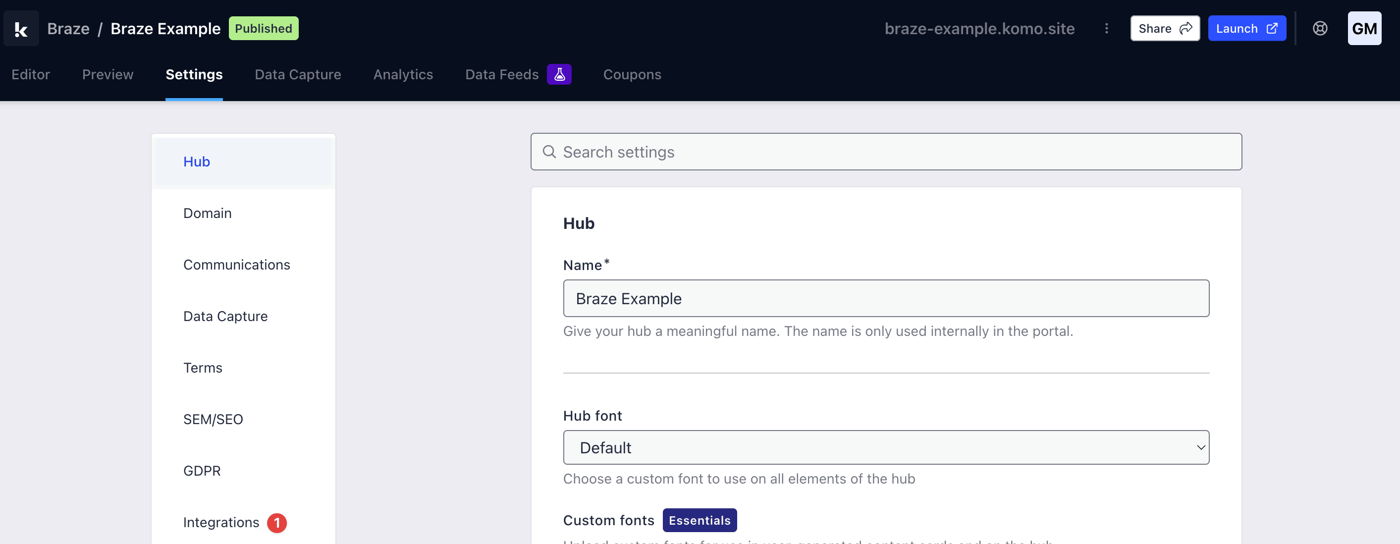
Task: Click into the hub Name input
Action: click(x=885, y=298)
